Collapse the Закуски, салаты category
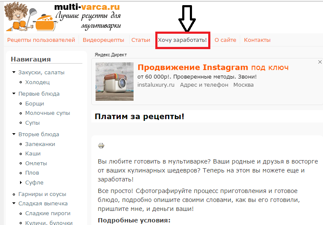Viewport: 323px width, 225px height. tap(14, 72)
